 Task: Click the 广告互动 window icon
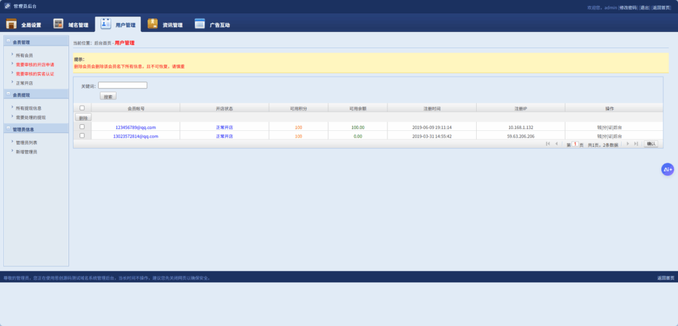[x=200, y=24]
